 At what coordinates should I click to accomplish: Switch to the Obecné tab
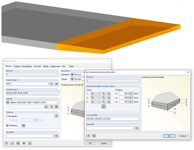click(8, 66)
